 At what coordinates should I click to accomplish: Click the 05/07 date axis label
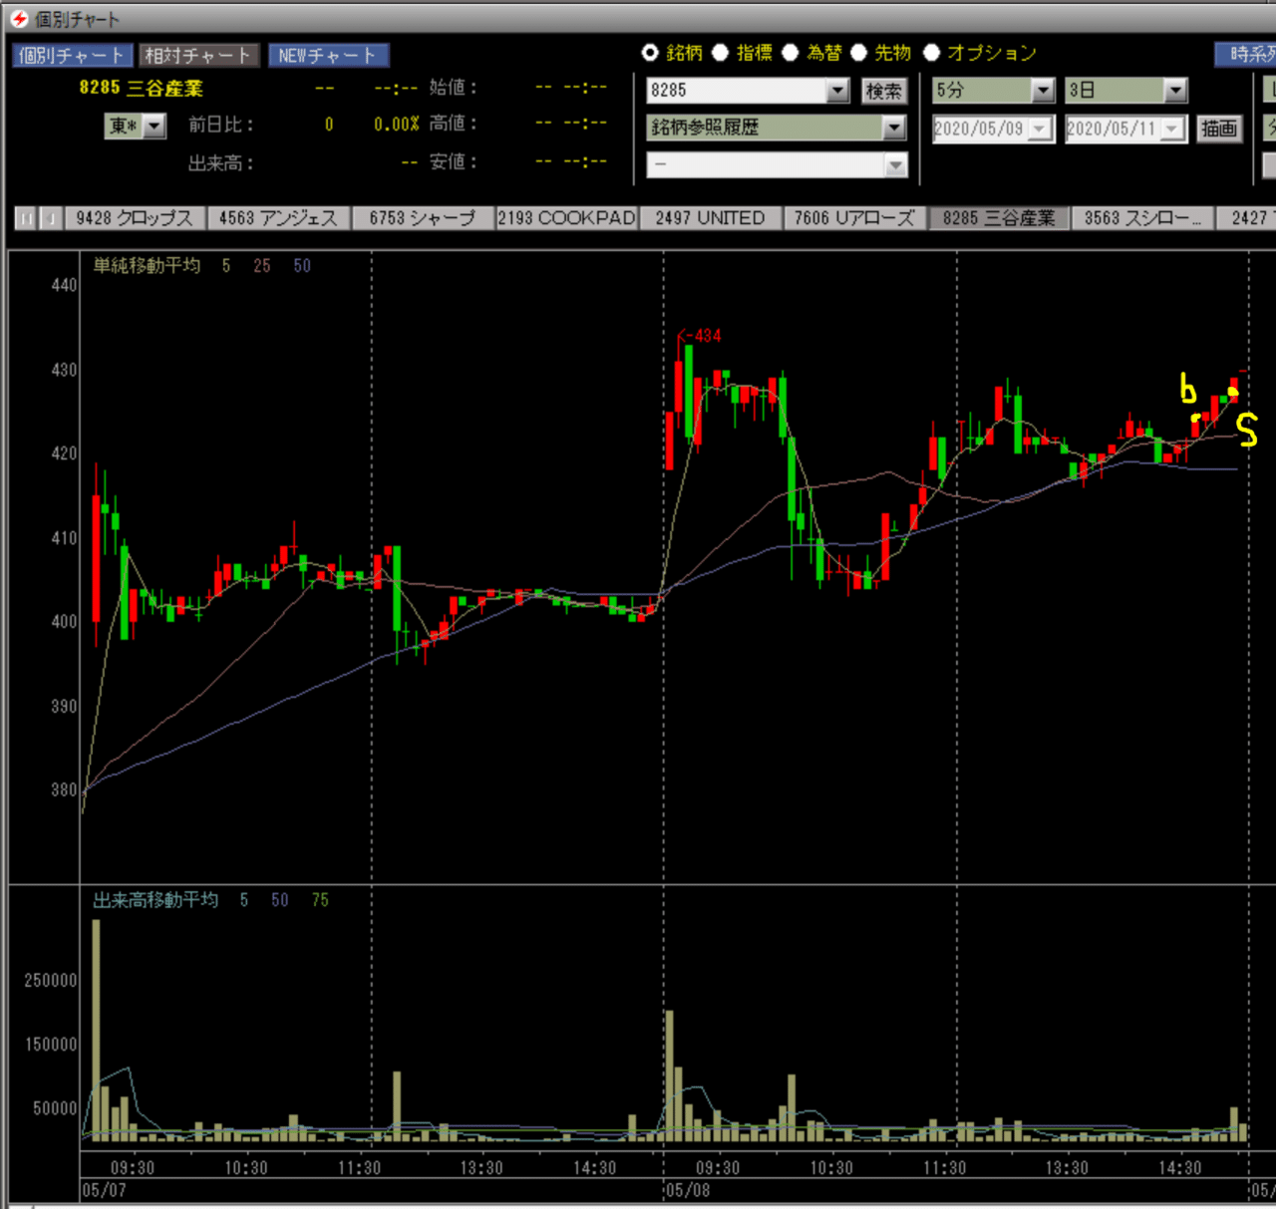pos(105,1190)
